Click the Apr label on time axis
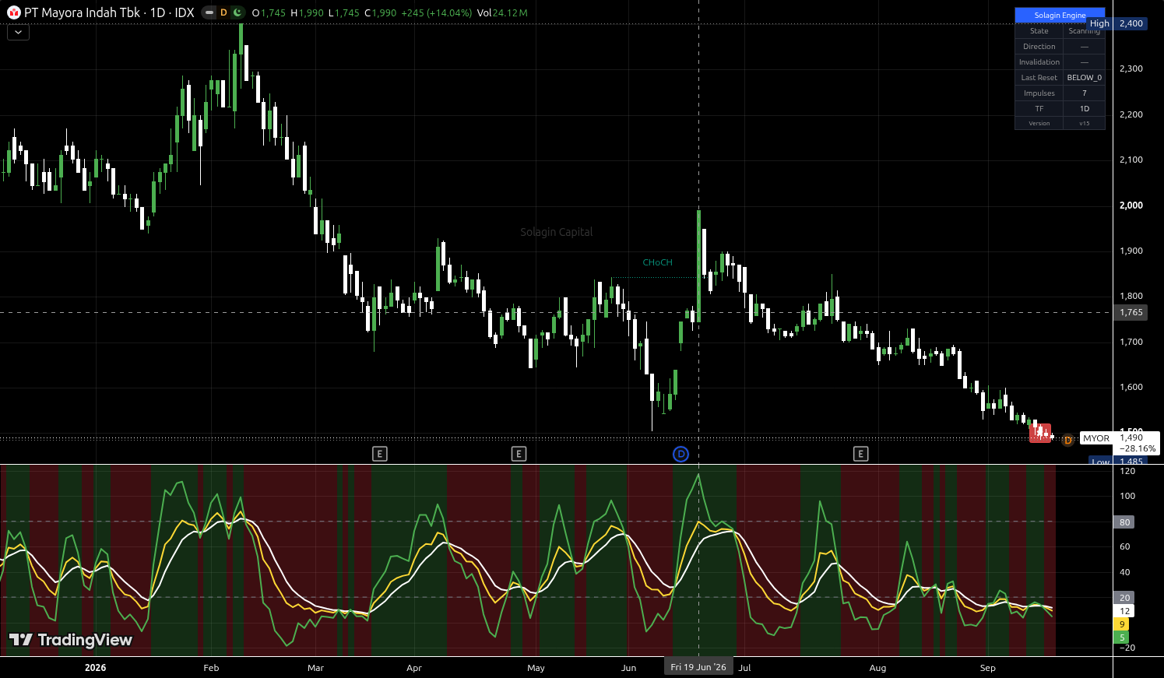1164x678 pixels. (414, 668)
